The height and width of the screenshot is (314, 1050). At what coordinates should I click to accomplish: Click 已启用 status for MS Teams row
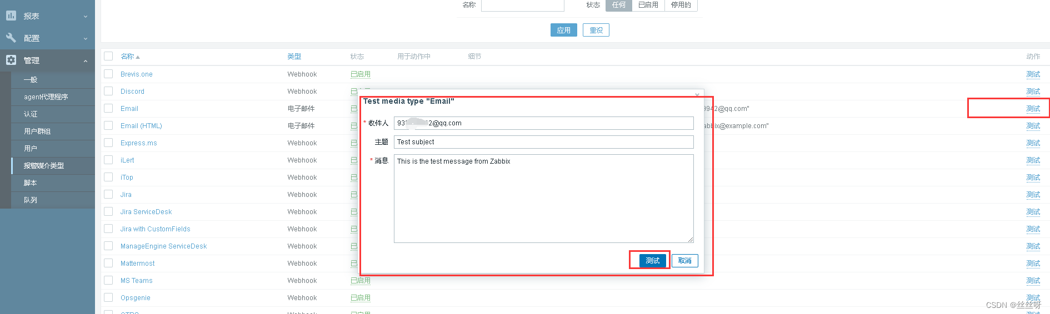coord(361,281)
